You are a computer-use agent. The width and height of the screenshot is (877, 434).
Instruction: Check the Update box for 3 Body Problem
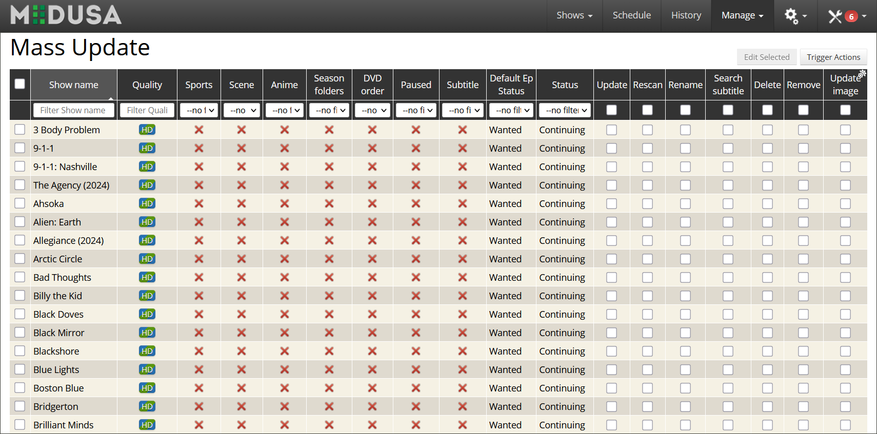click(x=611, y=130)
